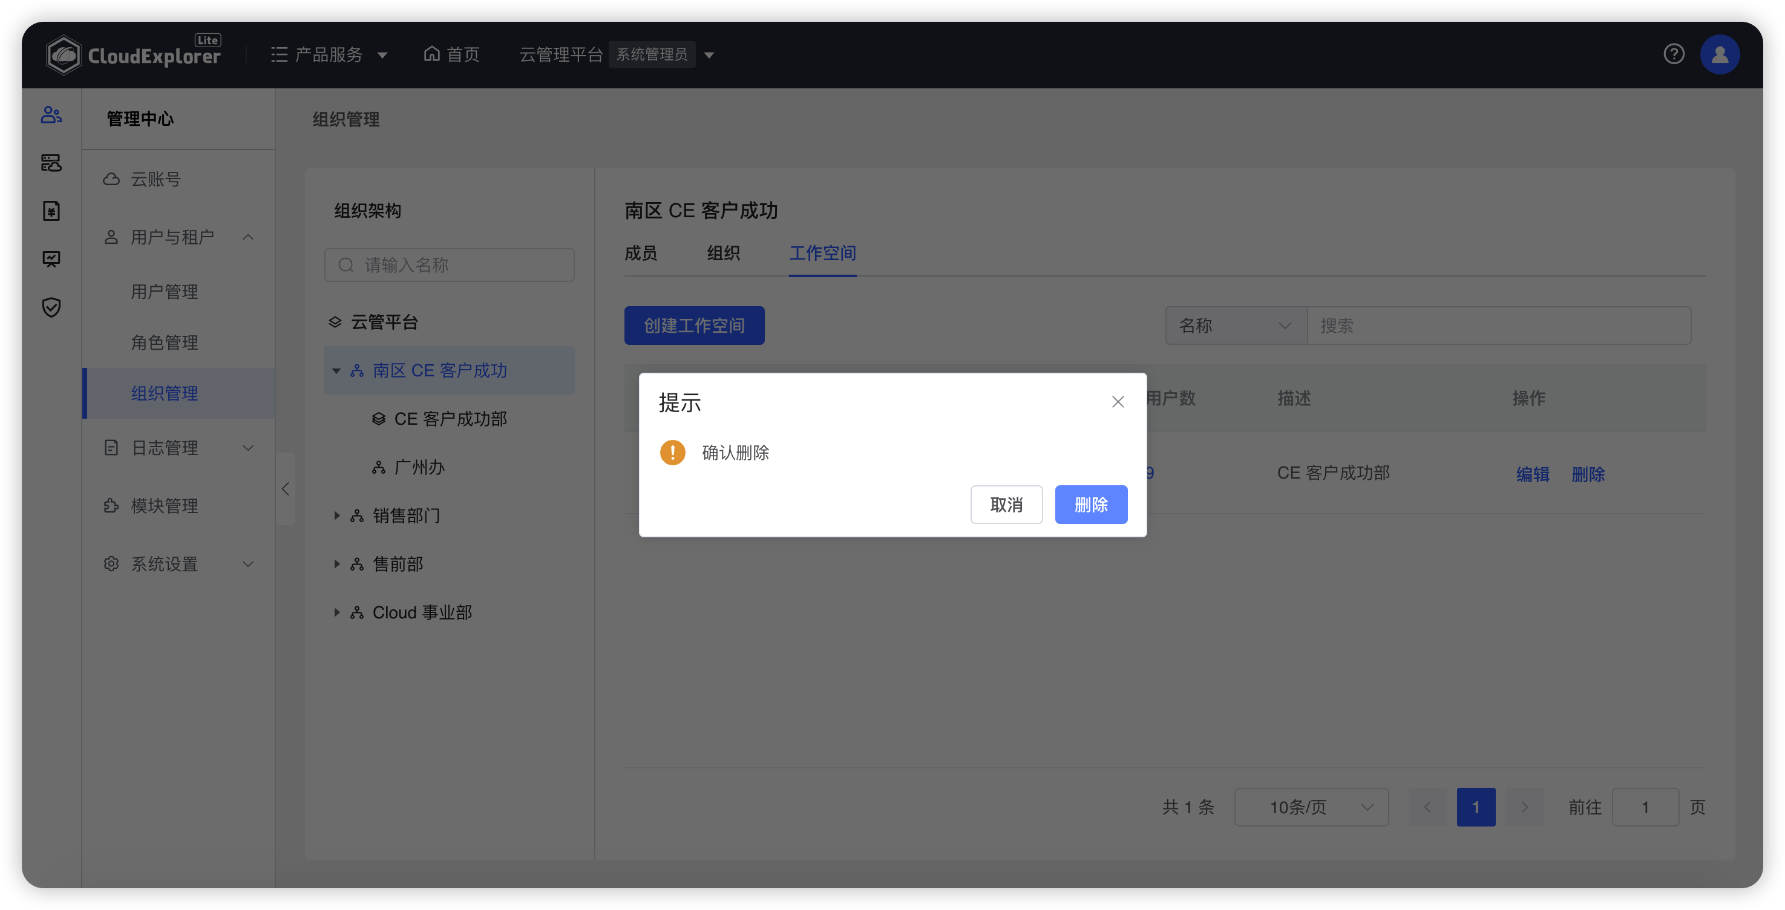Expand the 销售部门 tree node
The image size is (1785, 910).
click(337, 516)
